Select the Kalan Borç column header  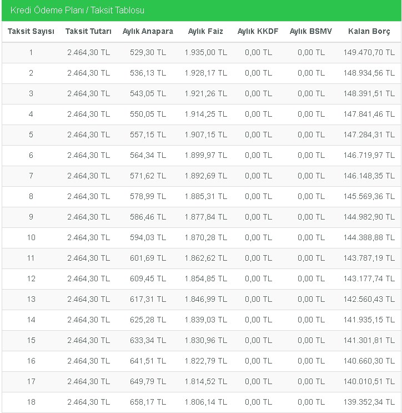coord(369,31)
